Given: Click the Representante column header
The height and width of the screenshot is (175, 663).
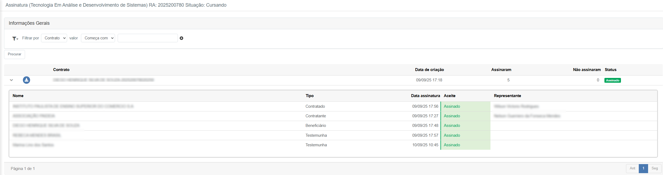Looking at the screenshot, I should point(507,96).
